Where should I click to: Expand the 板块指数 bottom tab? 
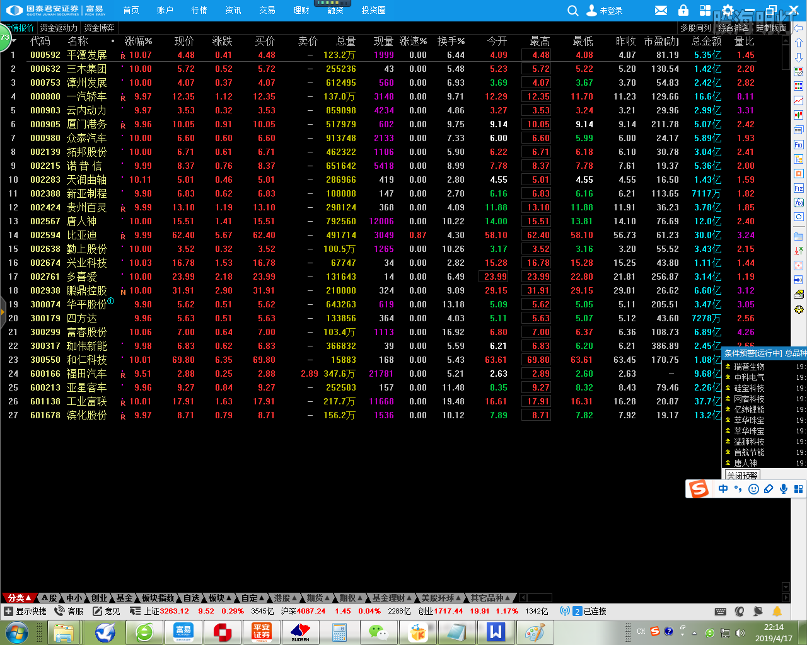tap(158, 598)
